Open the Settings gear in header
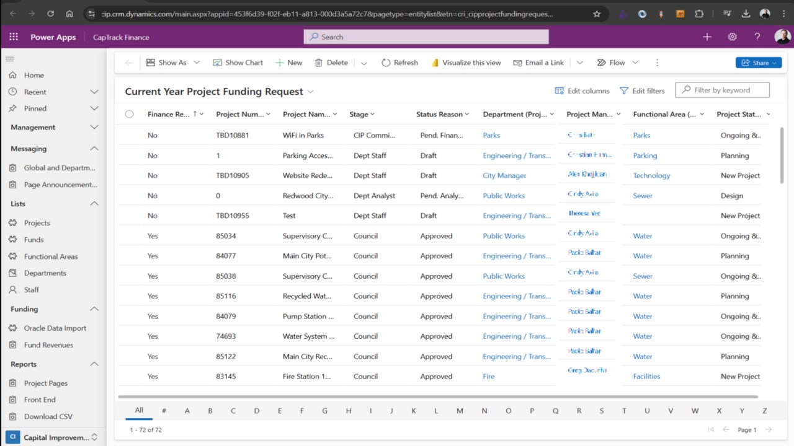The width and height of the screenshot is (794, 446). click(x=732, y=37)
